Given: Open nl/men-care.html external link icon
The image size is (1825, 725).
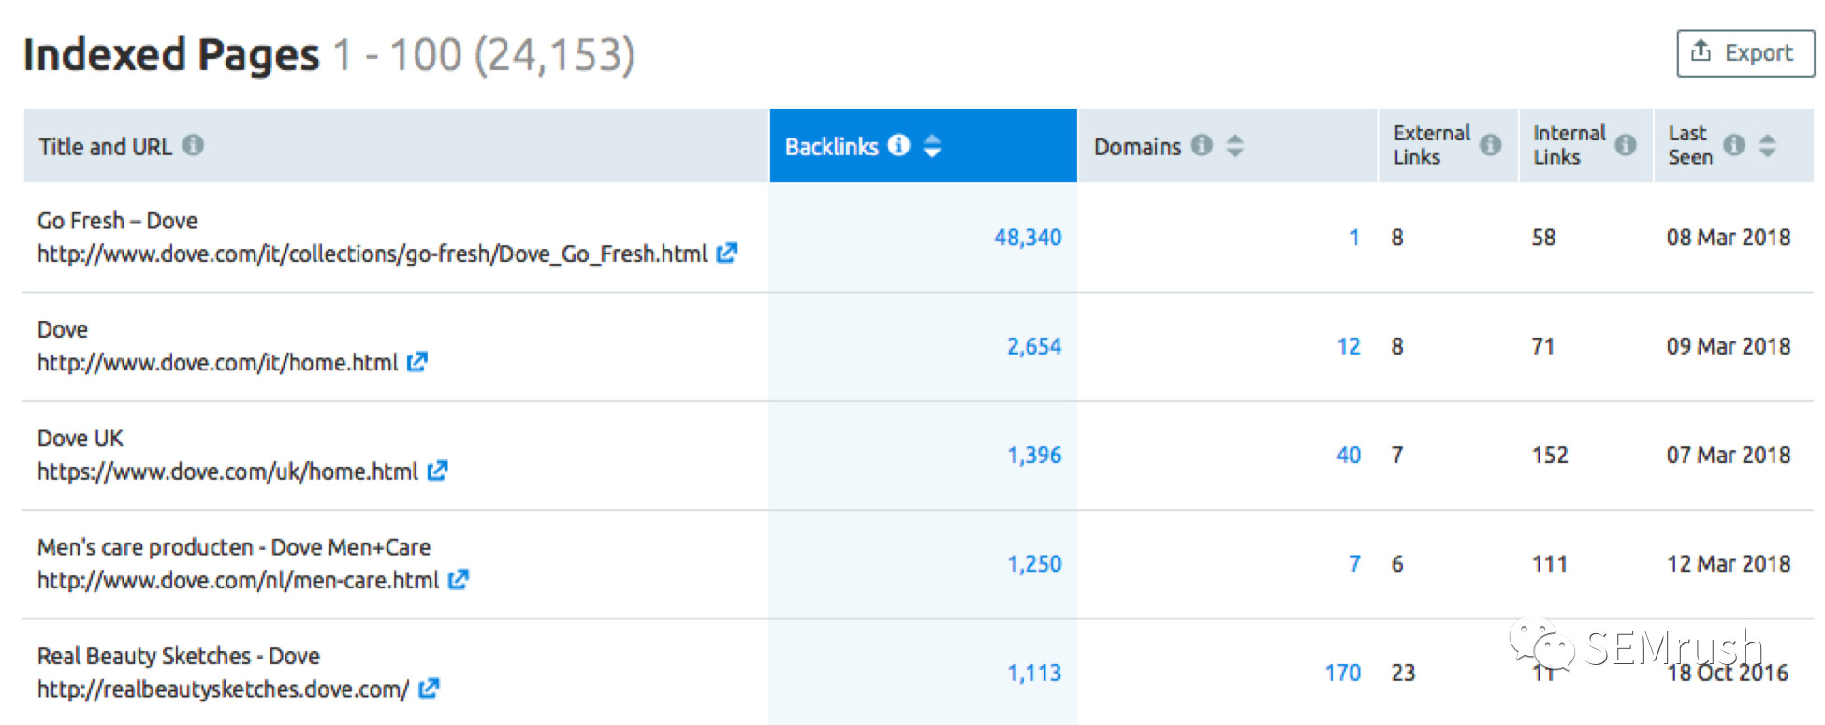Looking at the screenshot, I should click(458, 580).
